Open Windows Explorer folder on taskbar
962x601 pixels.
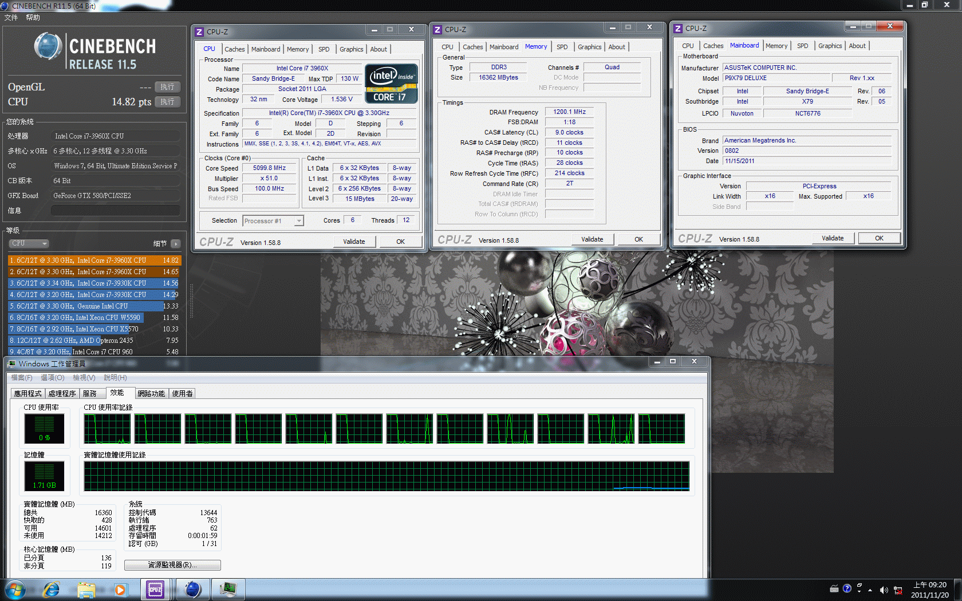point(86,590)
